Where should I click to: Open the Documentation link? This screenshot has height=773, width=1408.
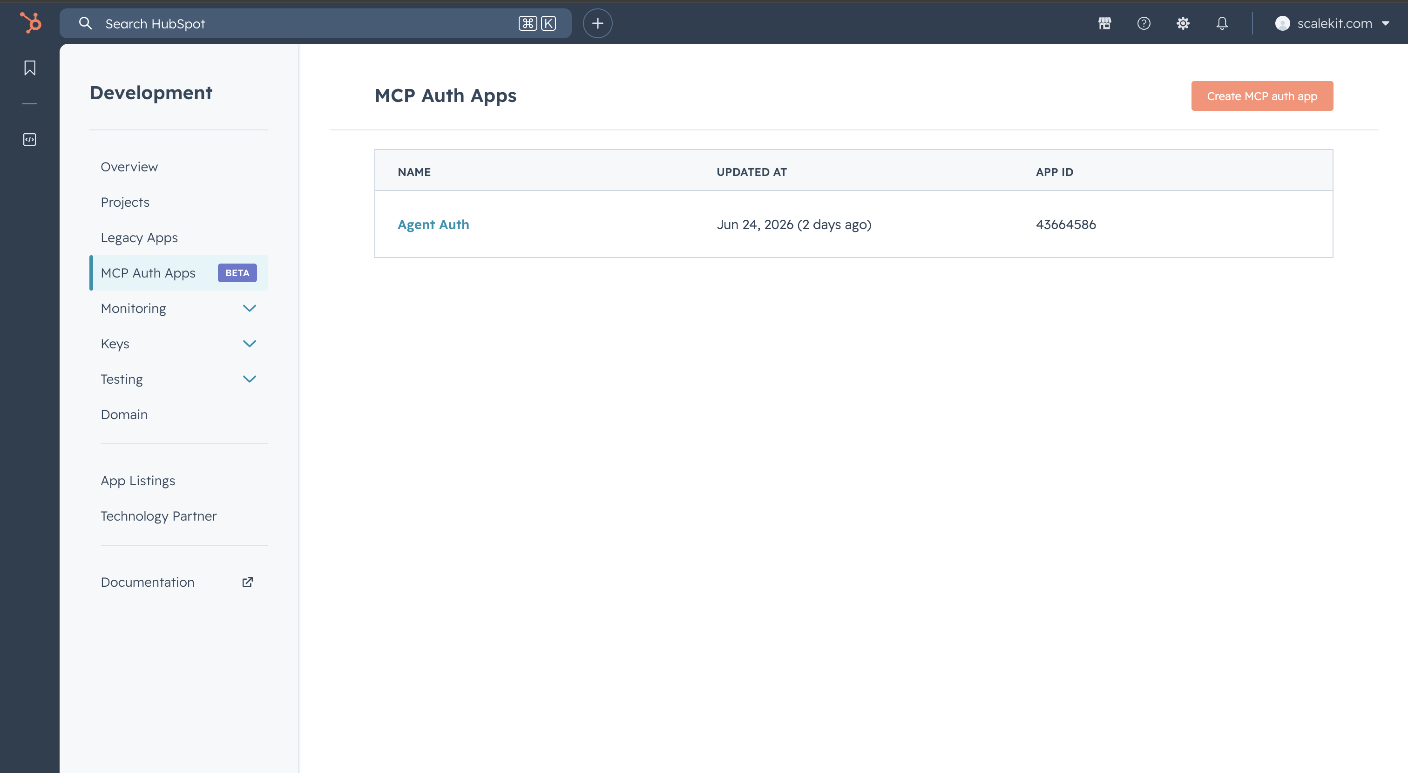[148, 582]
